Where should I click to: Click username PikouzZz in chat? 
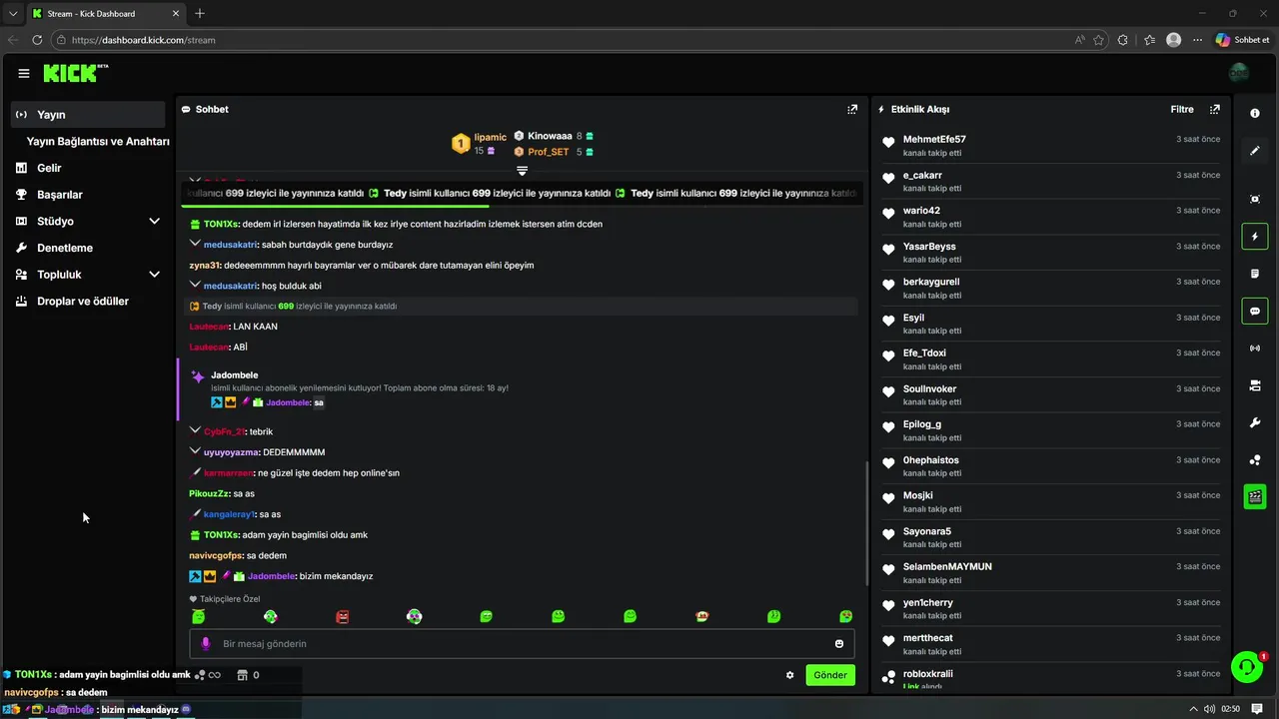209,493
